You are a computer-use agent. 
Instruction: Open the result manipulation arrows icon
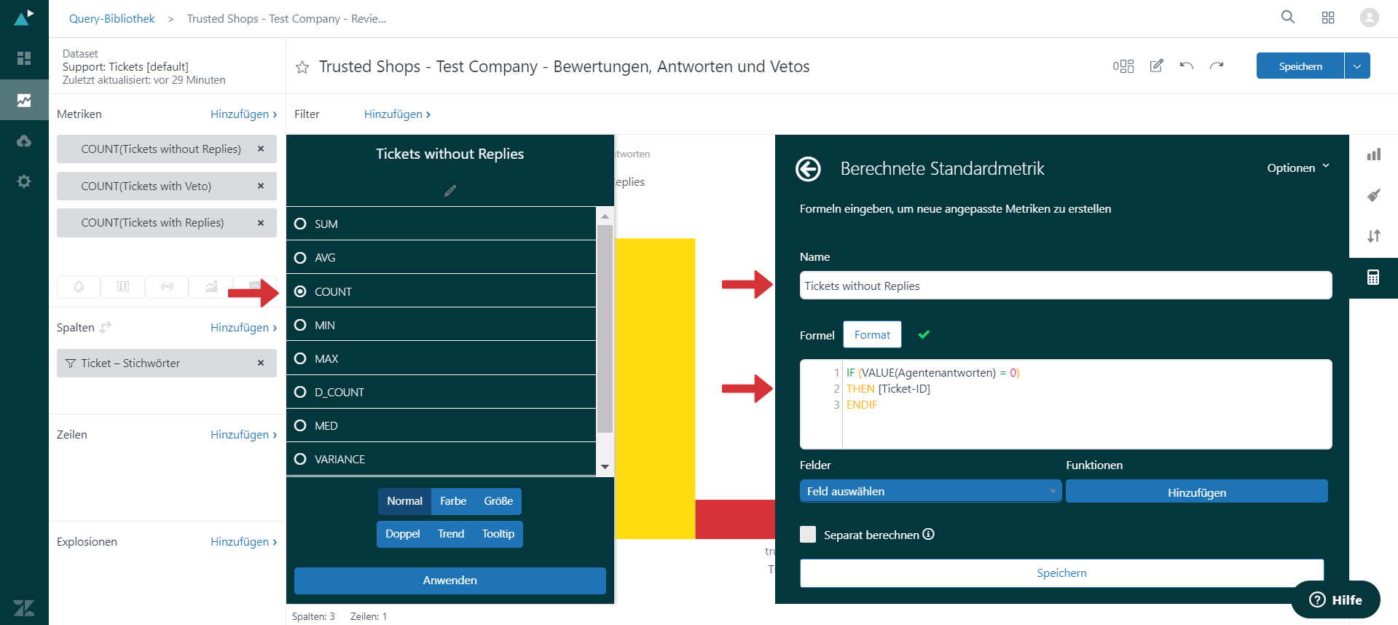pyautogui.click(x=1374, y=236)
